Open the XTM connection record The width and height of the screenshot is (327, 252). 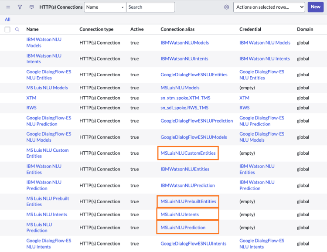click(x=31, y=98)
